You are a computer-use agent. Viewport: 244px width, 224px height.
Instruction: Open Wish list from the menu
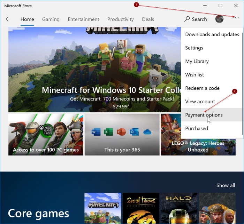212,75
